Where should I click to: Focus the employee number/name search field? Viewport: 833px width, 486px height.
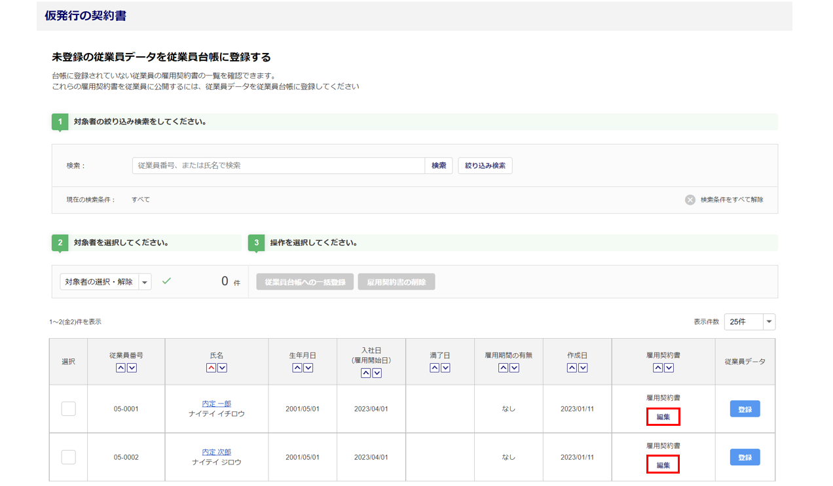[278, 165]
